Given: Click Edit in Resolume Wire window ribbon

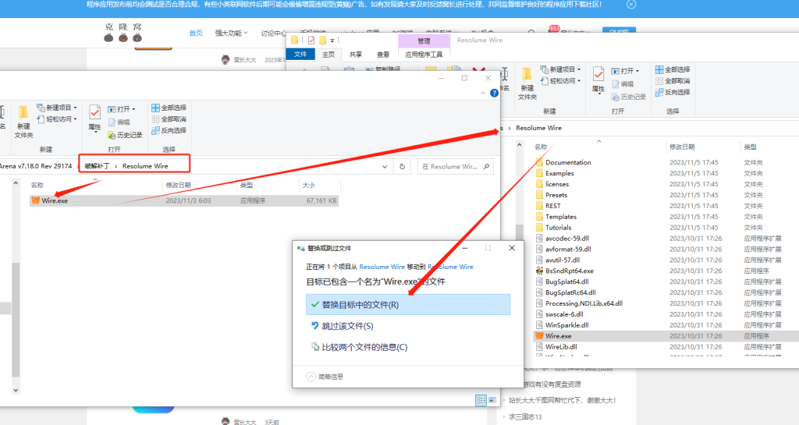Looking at the screenshot, I should [623, 84].
